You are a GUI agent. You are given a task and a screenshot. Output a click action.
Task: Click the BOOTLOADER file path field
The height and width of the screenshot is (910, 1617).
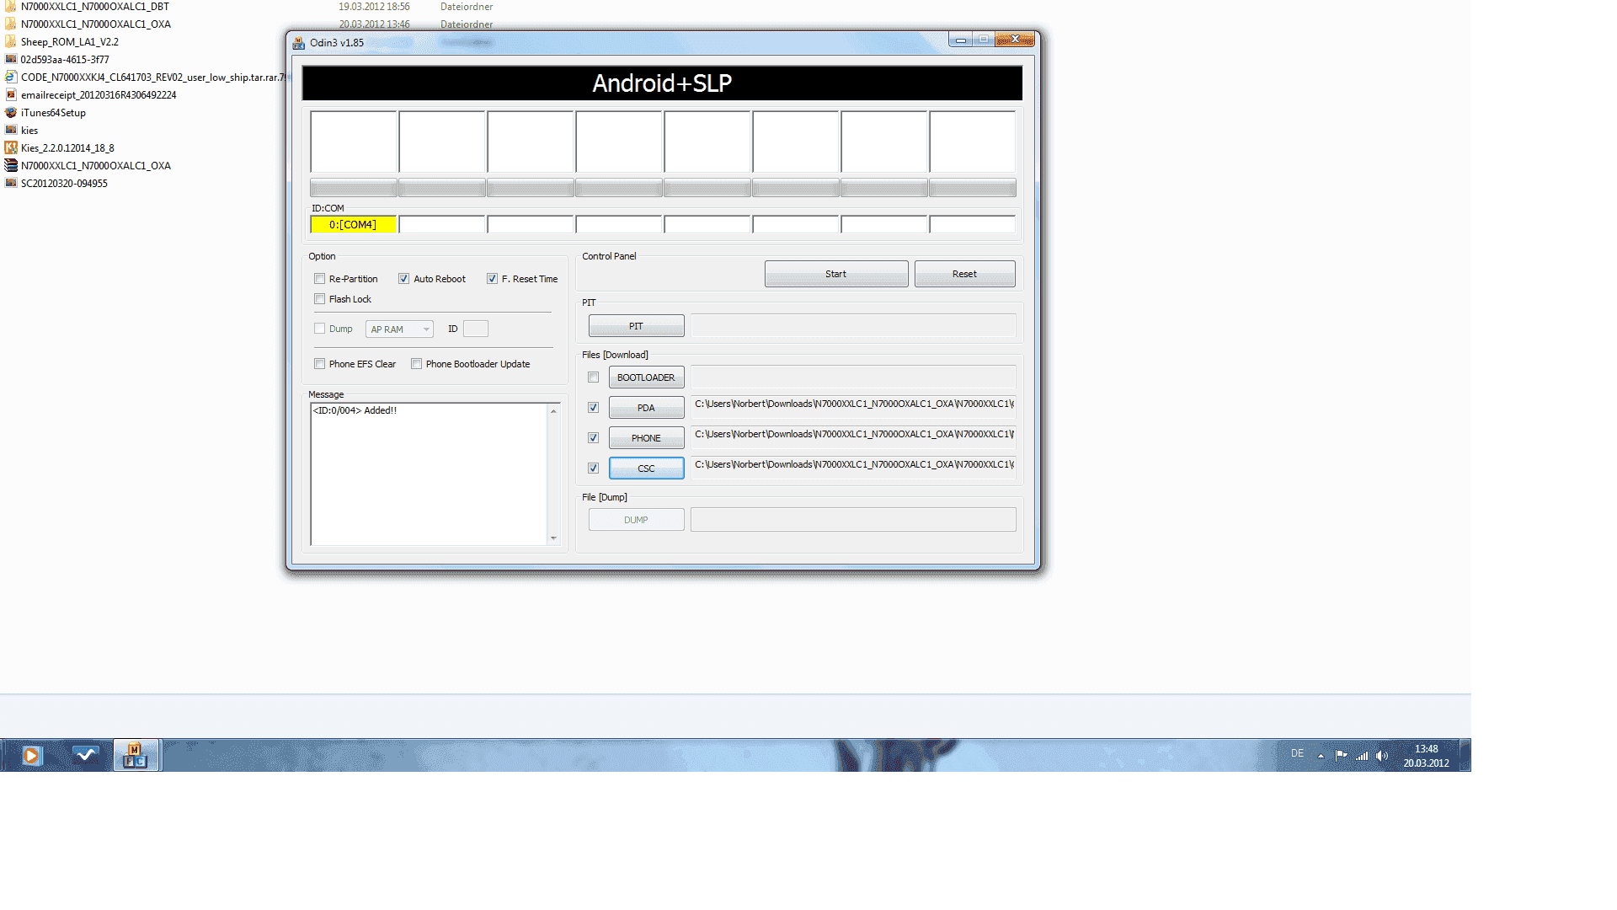click(x=853, y=377)
